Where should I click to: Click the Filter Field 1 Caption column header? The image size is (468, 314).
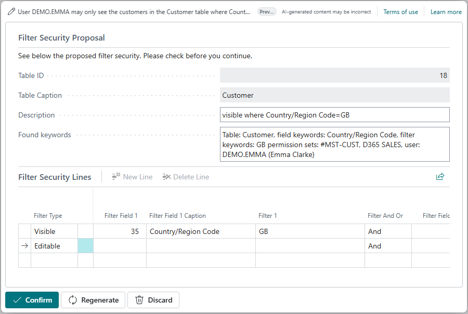point(177,216)
